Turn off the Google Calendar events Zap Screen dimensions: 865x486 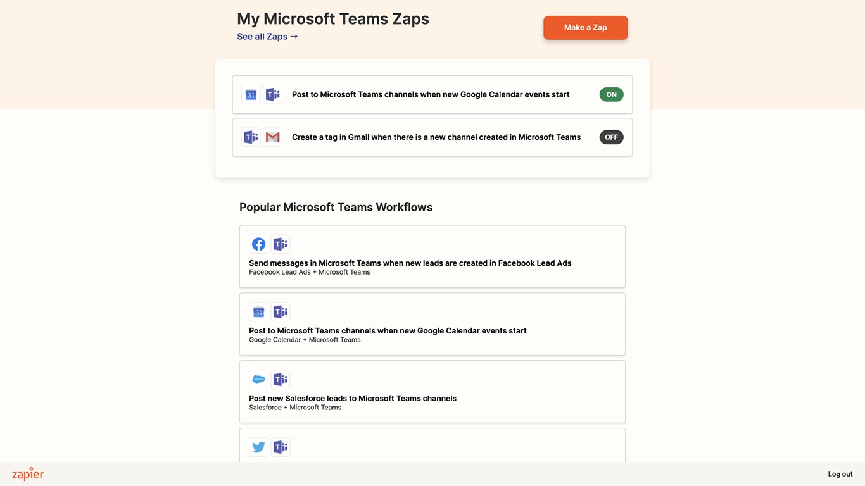click(x=611, y=95)
